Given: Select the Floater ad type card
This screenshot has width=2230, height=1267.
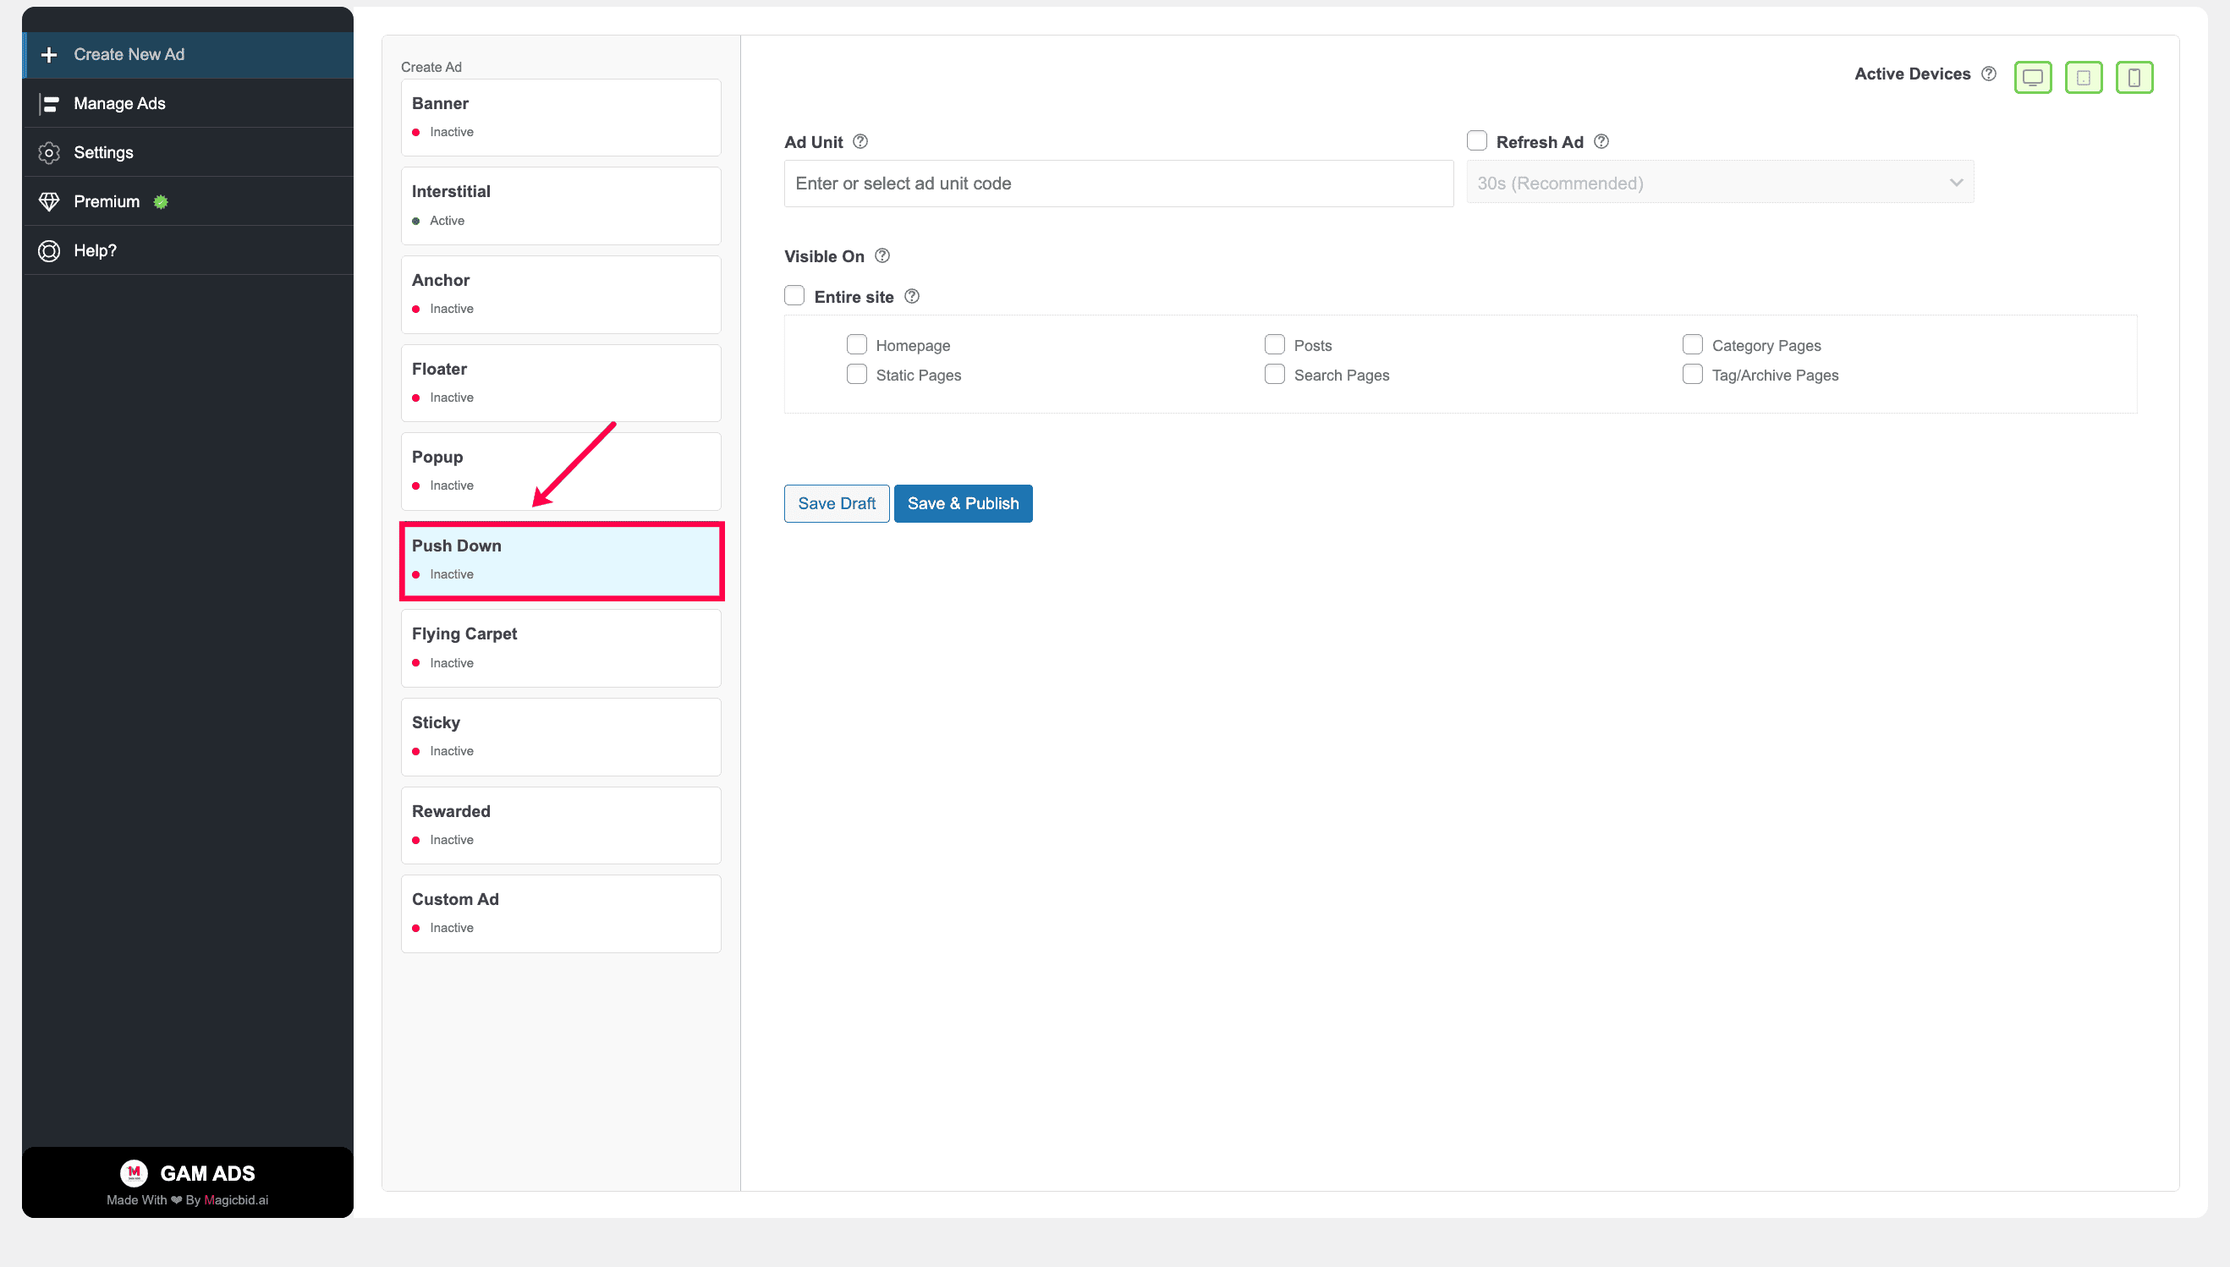Looking at the screenshot, I should pyautogui.click(x=561, y=383).
